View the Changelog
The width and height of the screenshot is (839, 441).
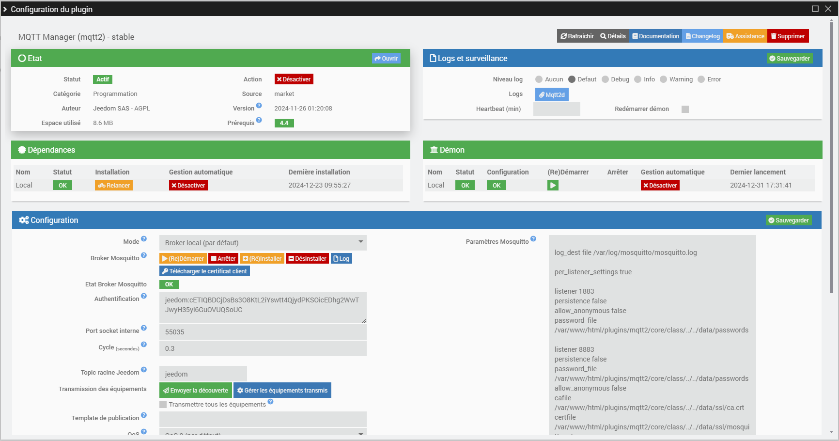click(702, 36)
